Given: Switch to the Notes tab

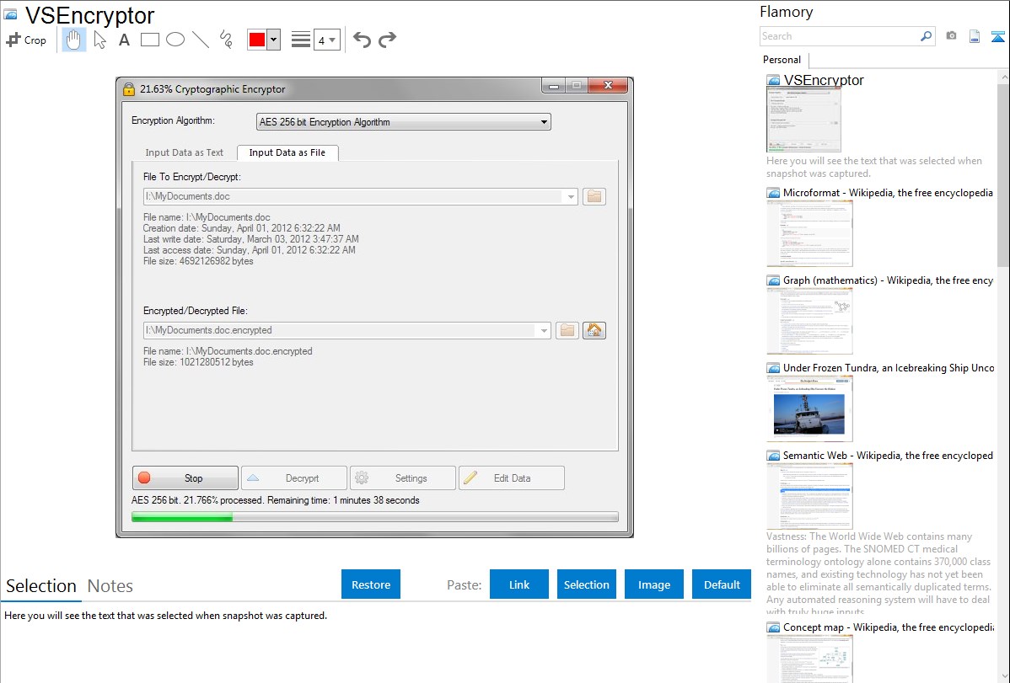Looking at the screenshot, I should tap(110, 586).
